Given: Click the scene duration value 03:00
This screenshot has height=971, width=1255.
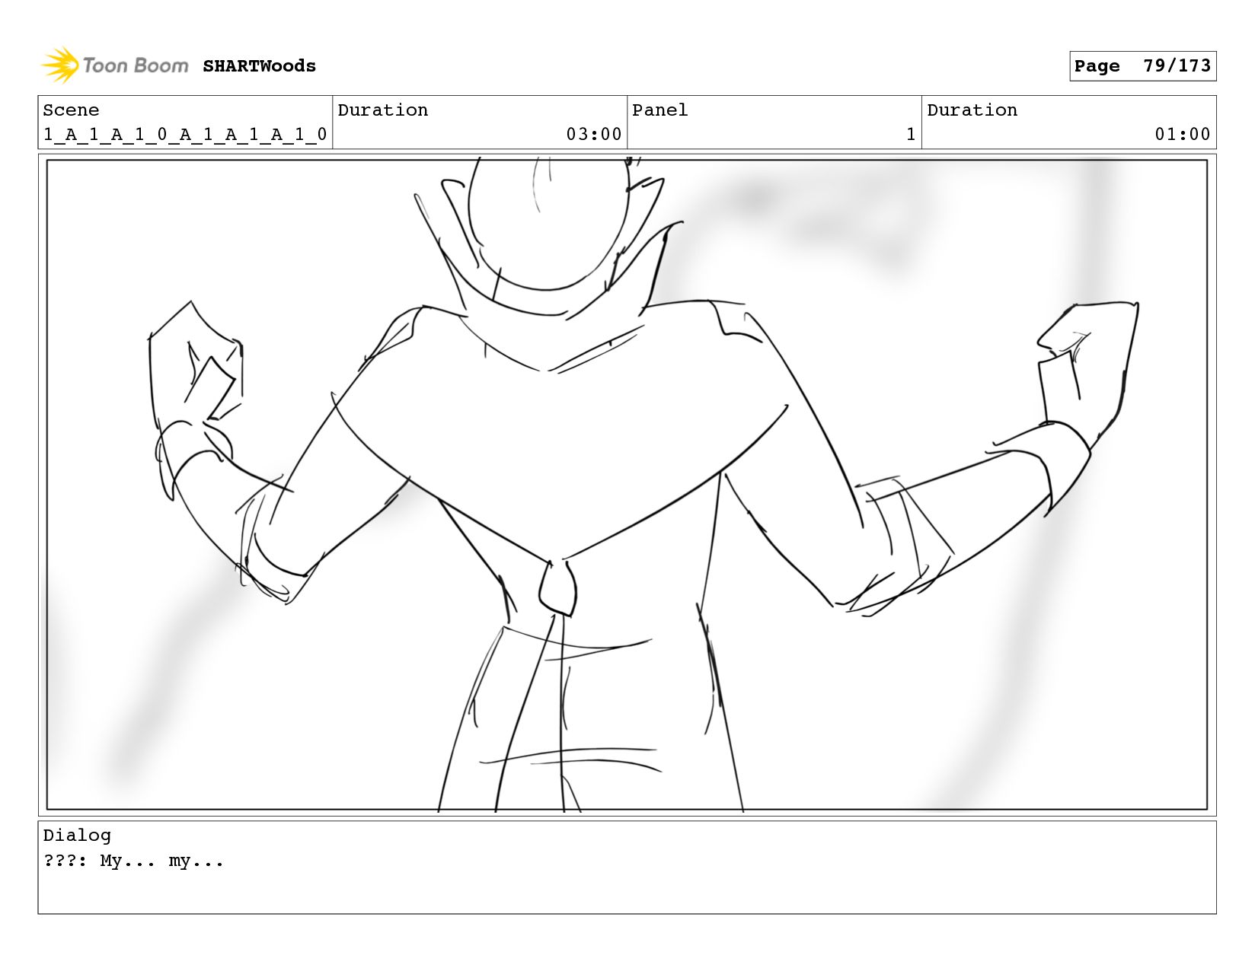Looking at the screenshot, I should (x=594, y=135).
